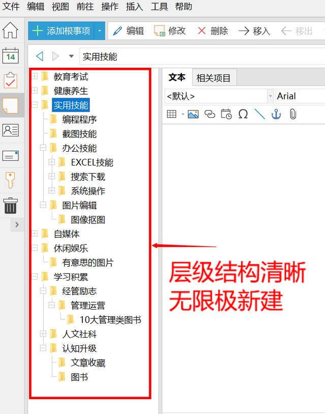Open the 视图 menu
The height and width of the screenshot is (414, 325).
click(x=60, y=6)
